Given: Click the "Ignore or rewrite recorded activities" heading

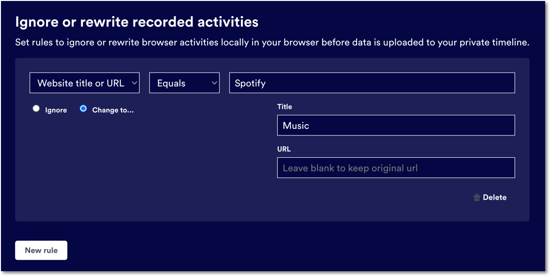Looking at the screenshot, I should coord(137,22).
